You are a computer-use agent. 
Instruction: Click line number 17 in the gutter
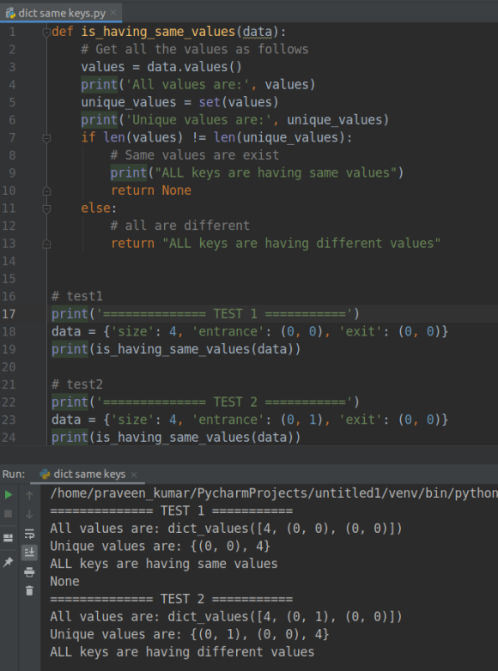(x=9, y=314)
